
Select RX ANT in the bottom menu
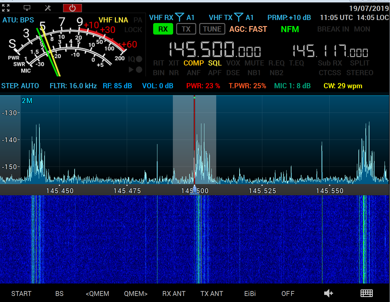click(x=174, y=294)
